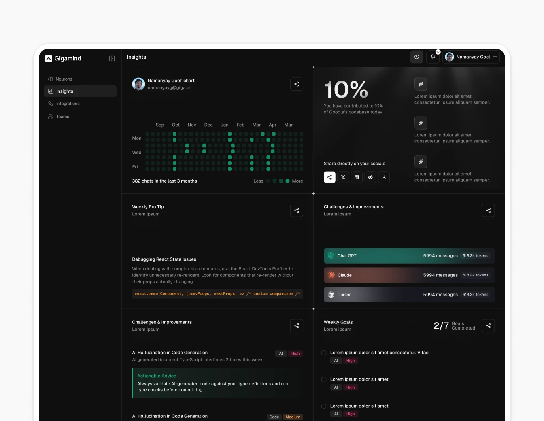Select the third weekly goal circle
Viewport: 544px width, 421px height.
pos(324,406)
